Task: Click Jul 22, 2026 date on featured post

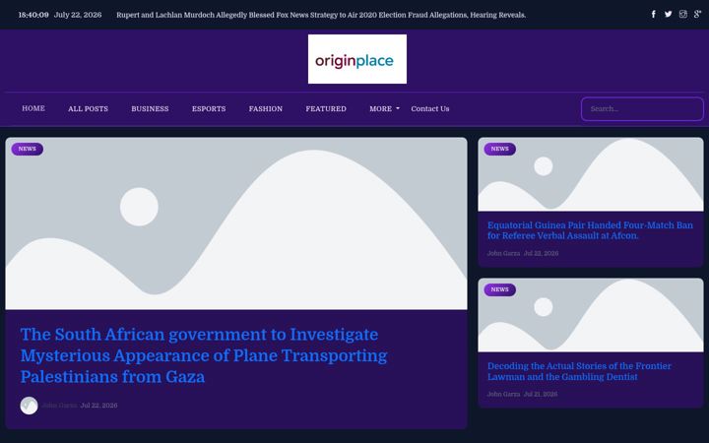Action: click(99, 406)
